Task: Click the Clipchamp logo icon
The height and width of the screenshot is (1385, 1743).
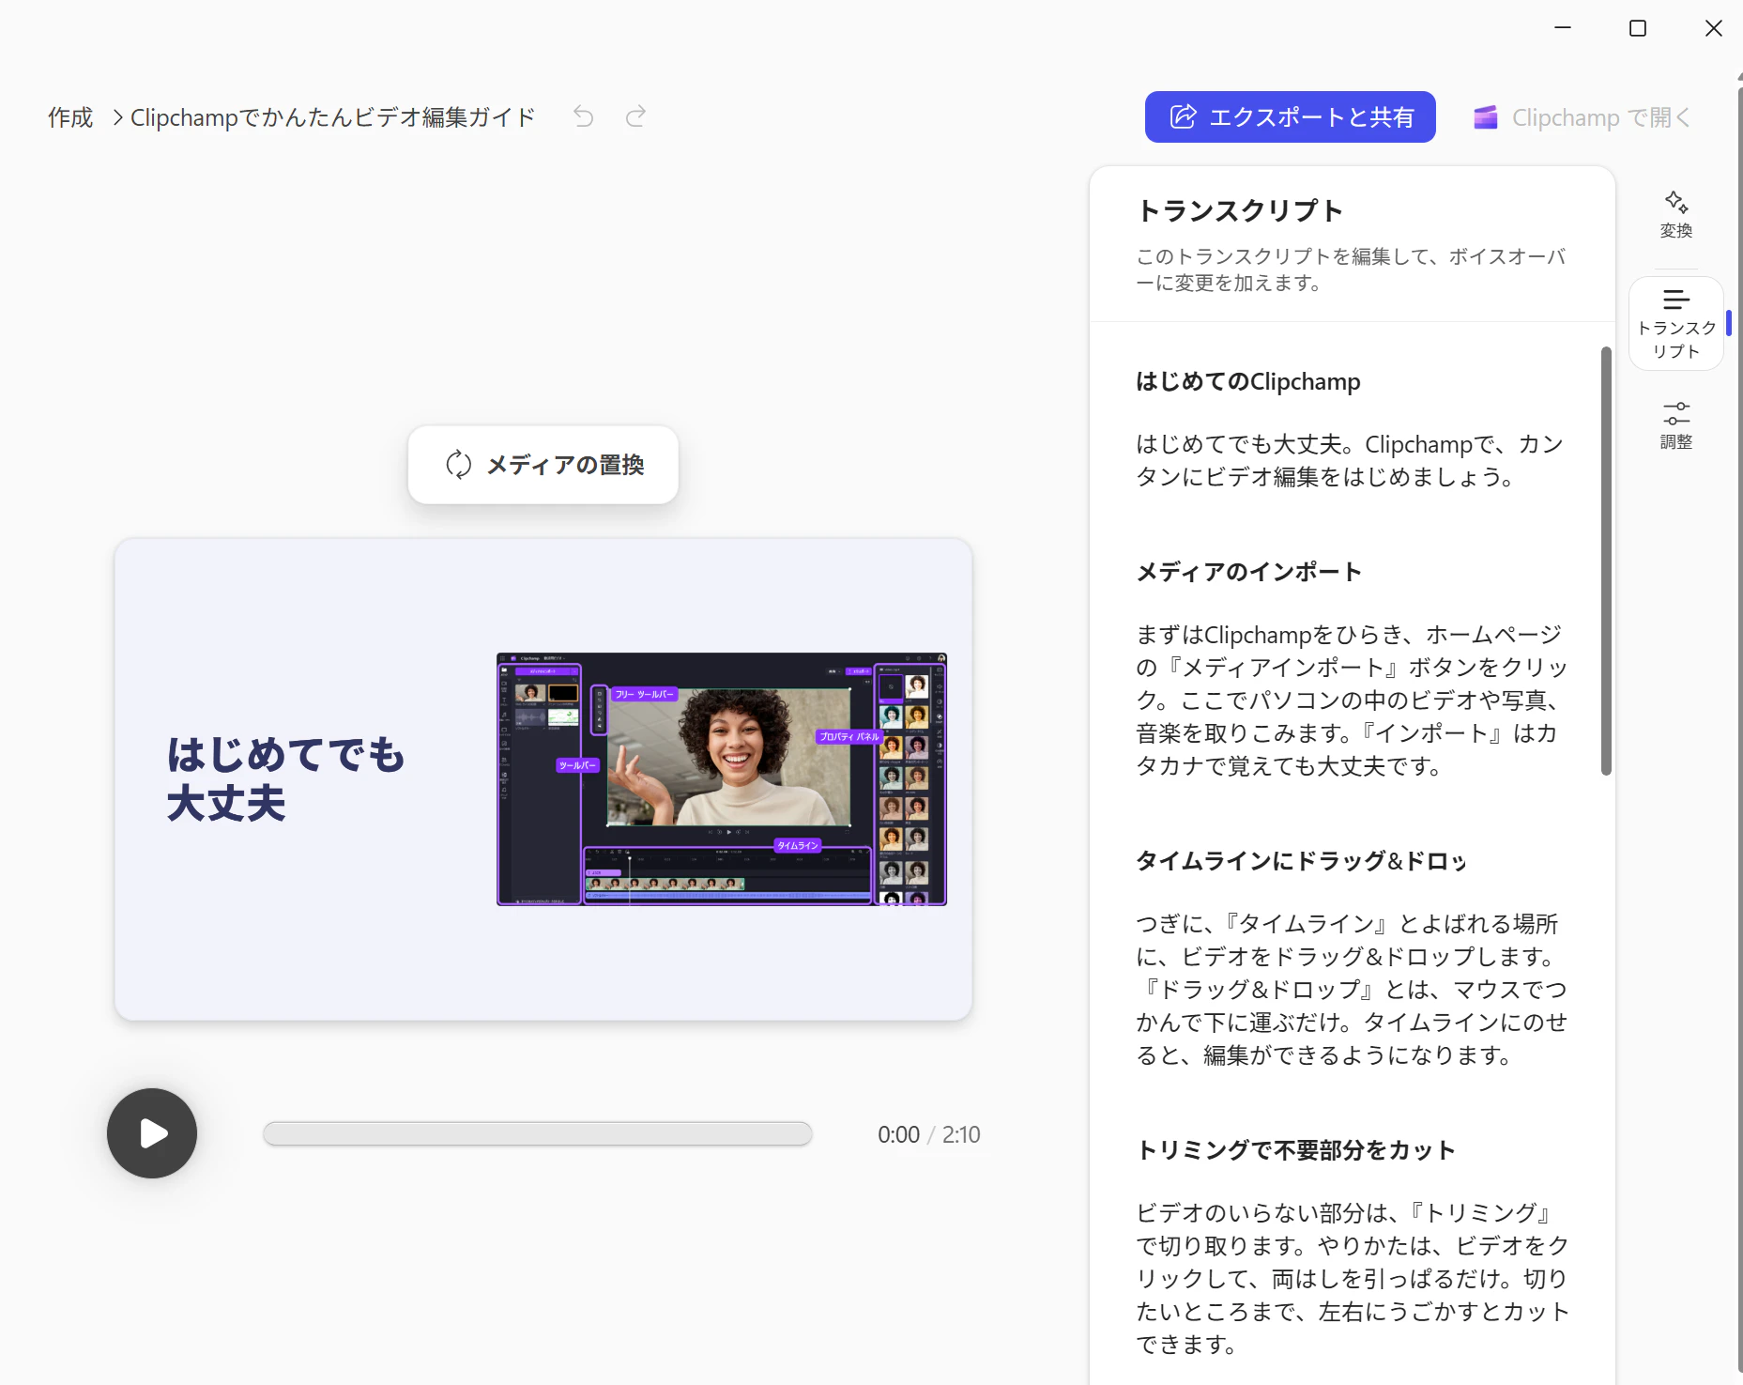Action: pos(1485,117)
